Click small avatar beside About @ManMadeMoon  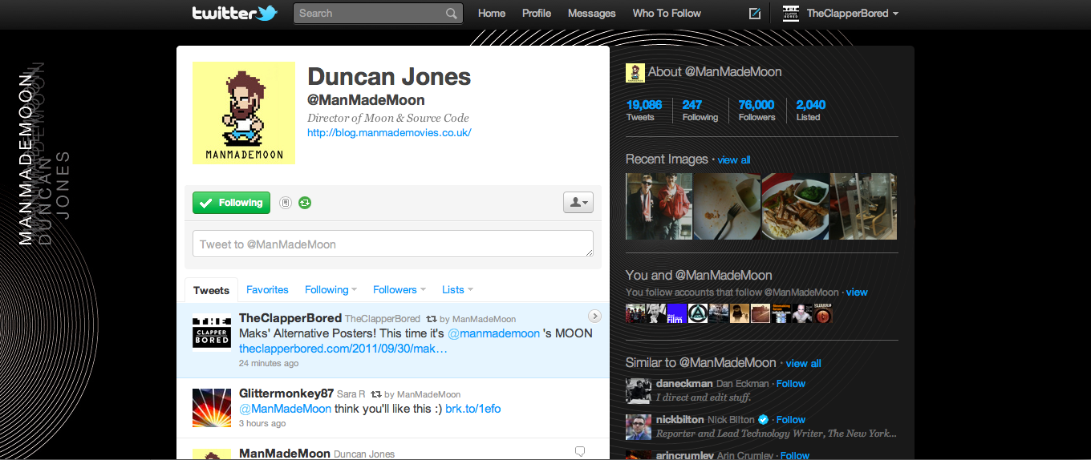(x=635, y=72)
